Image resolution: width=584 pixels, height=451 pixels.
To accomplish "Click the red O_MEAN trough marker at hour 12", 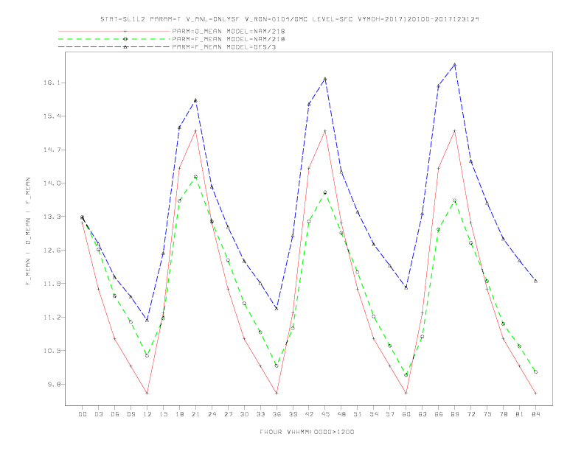I will (x=147, y=393).
